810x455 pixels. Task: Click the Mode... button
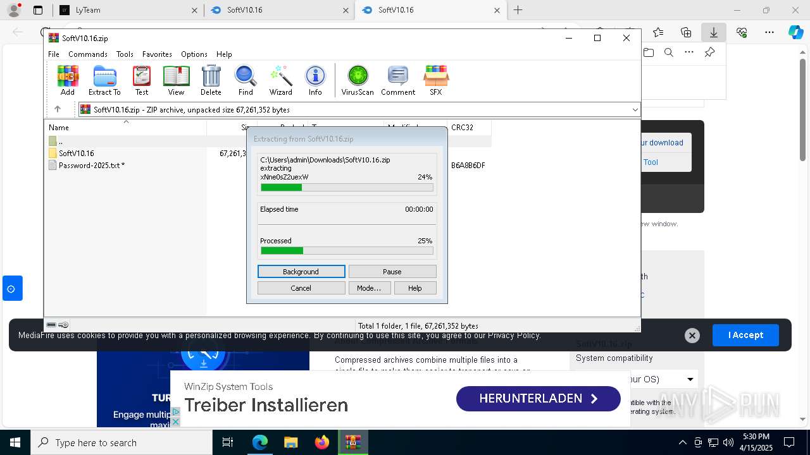pos(369,288)
